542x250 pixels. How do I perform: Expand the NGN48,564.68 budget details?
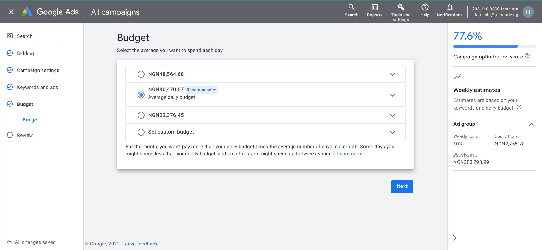[x=392, y=74]
